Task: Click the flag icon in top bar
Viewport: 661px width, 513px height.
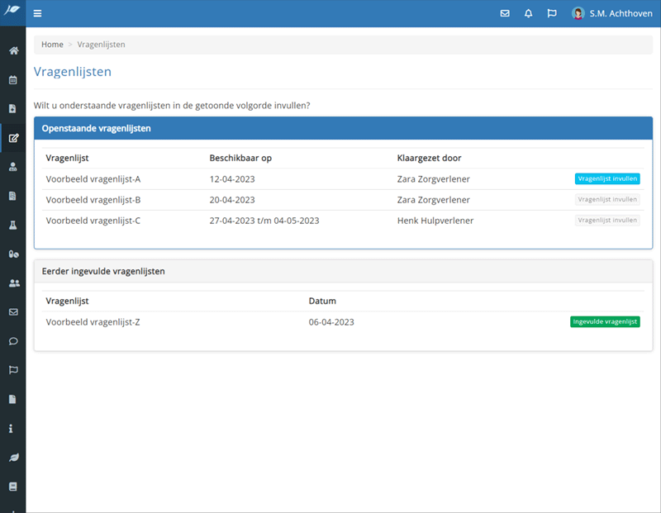Action: pyautogui.click(x=551, y=14)
